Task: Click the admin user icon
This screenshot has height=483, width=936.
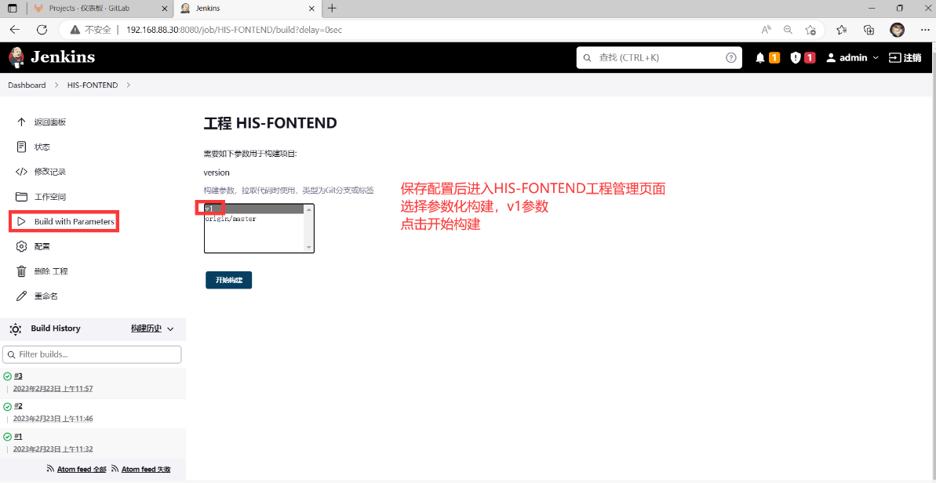Action: 830,58
